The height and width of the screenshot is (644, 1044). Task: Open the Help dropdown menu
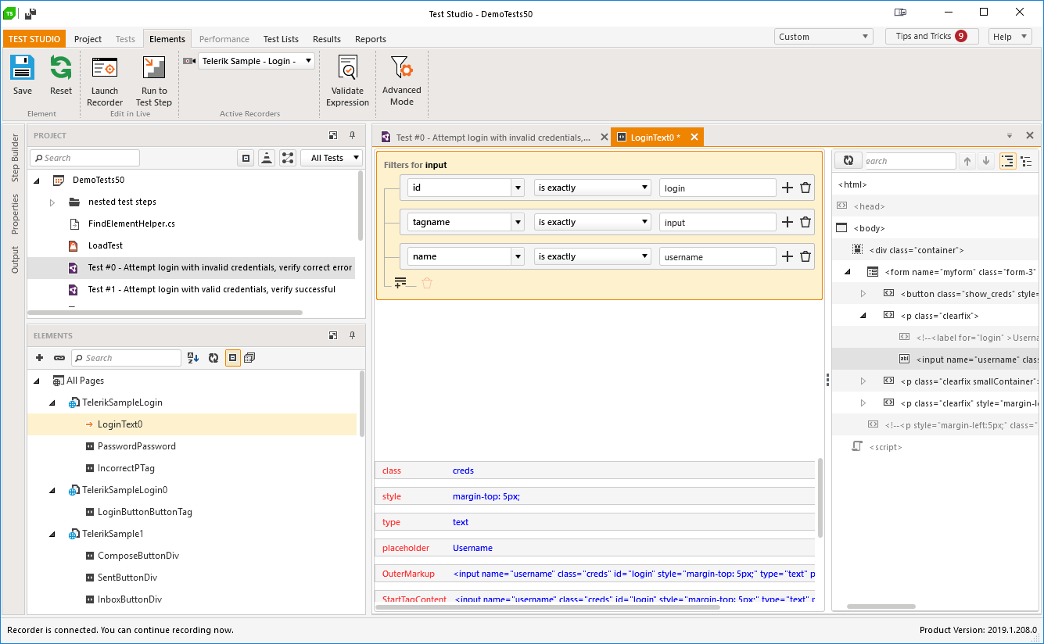(x=1010, y=37)
